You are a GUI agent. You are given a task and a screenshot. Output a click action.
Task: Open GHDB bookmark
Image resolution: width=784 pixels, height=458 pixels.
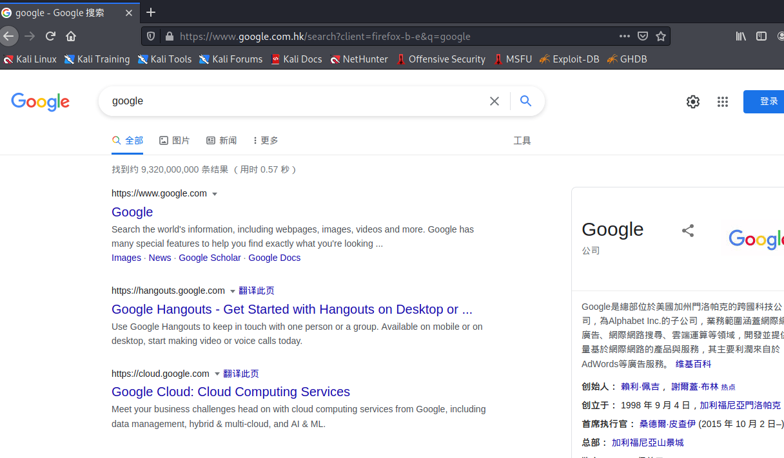pos(627,59)
